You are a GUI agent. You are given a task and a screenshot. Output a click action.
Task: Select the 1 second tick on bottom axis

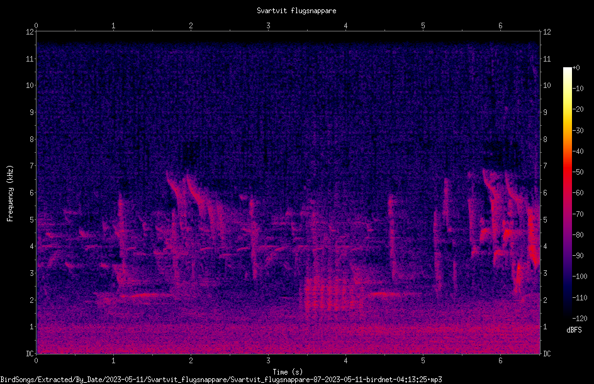coord(113,361)
